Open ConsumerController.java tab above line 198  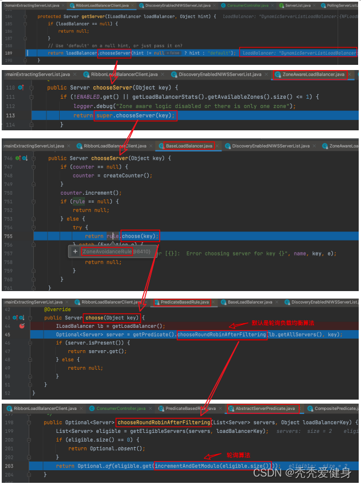(121, 408)
